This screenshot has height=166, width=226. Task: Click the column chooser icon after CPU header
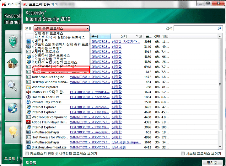pyautogui.click(x=167, y=36)
